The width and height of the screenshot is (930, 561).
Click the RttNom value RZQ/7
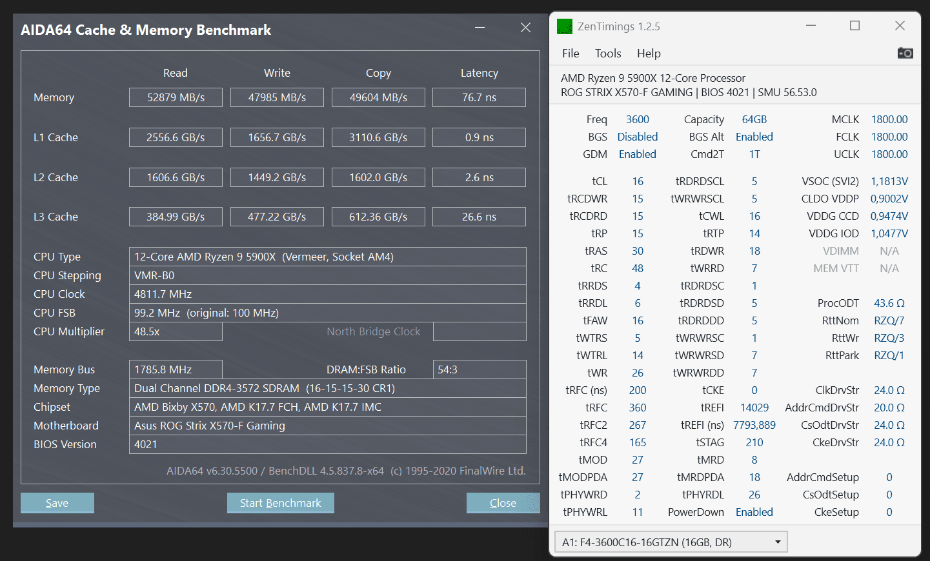889,320
